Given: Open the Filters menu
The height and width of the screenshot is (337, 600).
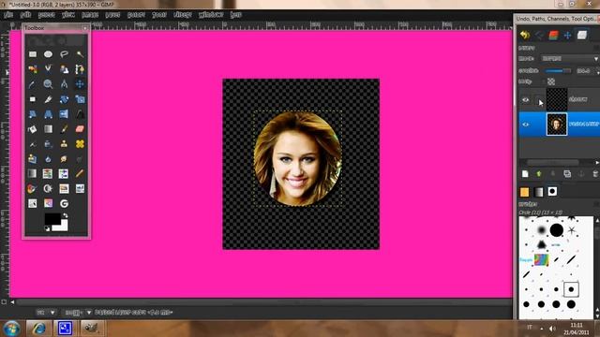Looking at the screenshot, I should (x=183, y=15).
